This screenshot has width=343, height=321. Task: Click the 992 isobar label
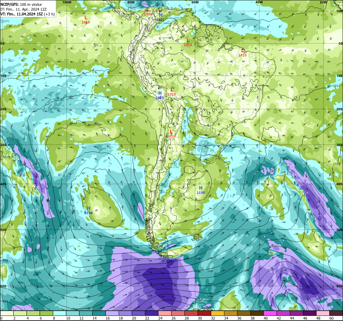(x=338, y=294)
